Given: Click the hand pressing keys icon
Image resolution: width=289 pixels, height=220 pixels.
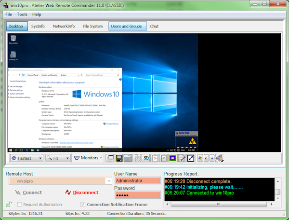Looking at the screenshot, I should (219, 158).
